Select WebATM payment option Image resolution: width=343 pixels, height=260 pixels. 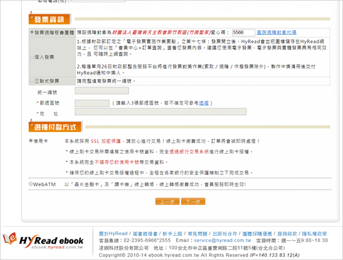pos(31,184)
